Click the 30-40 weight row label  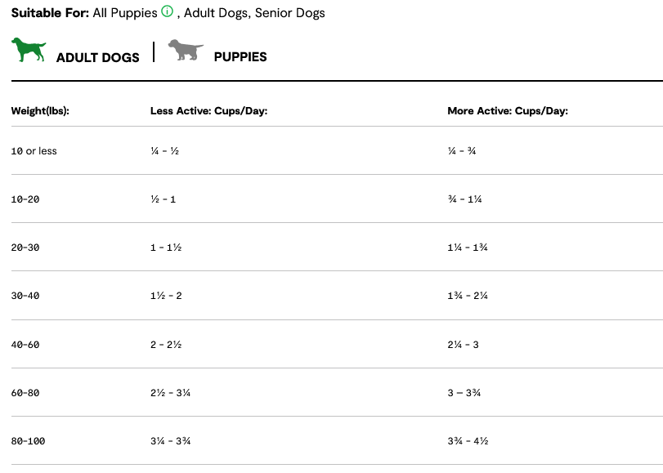(x=25, y=296)
